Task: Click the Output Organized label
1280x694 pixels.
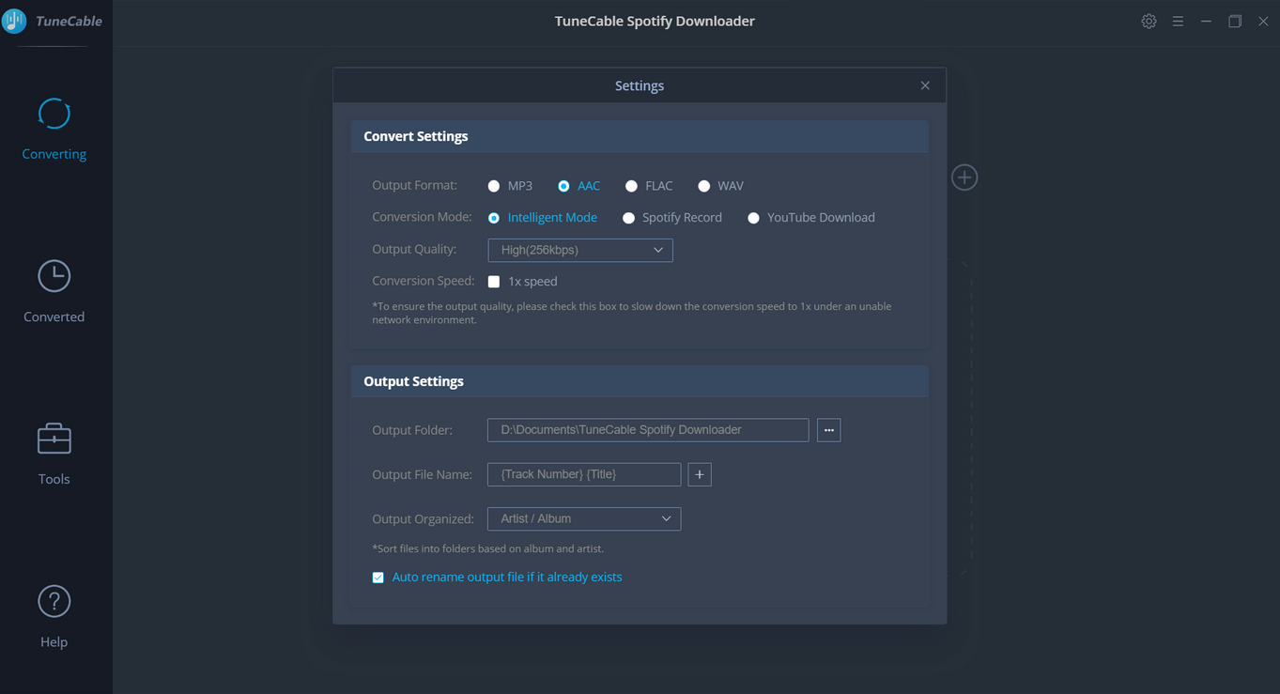Action: point(423,518)
